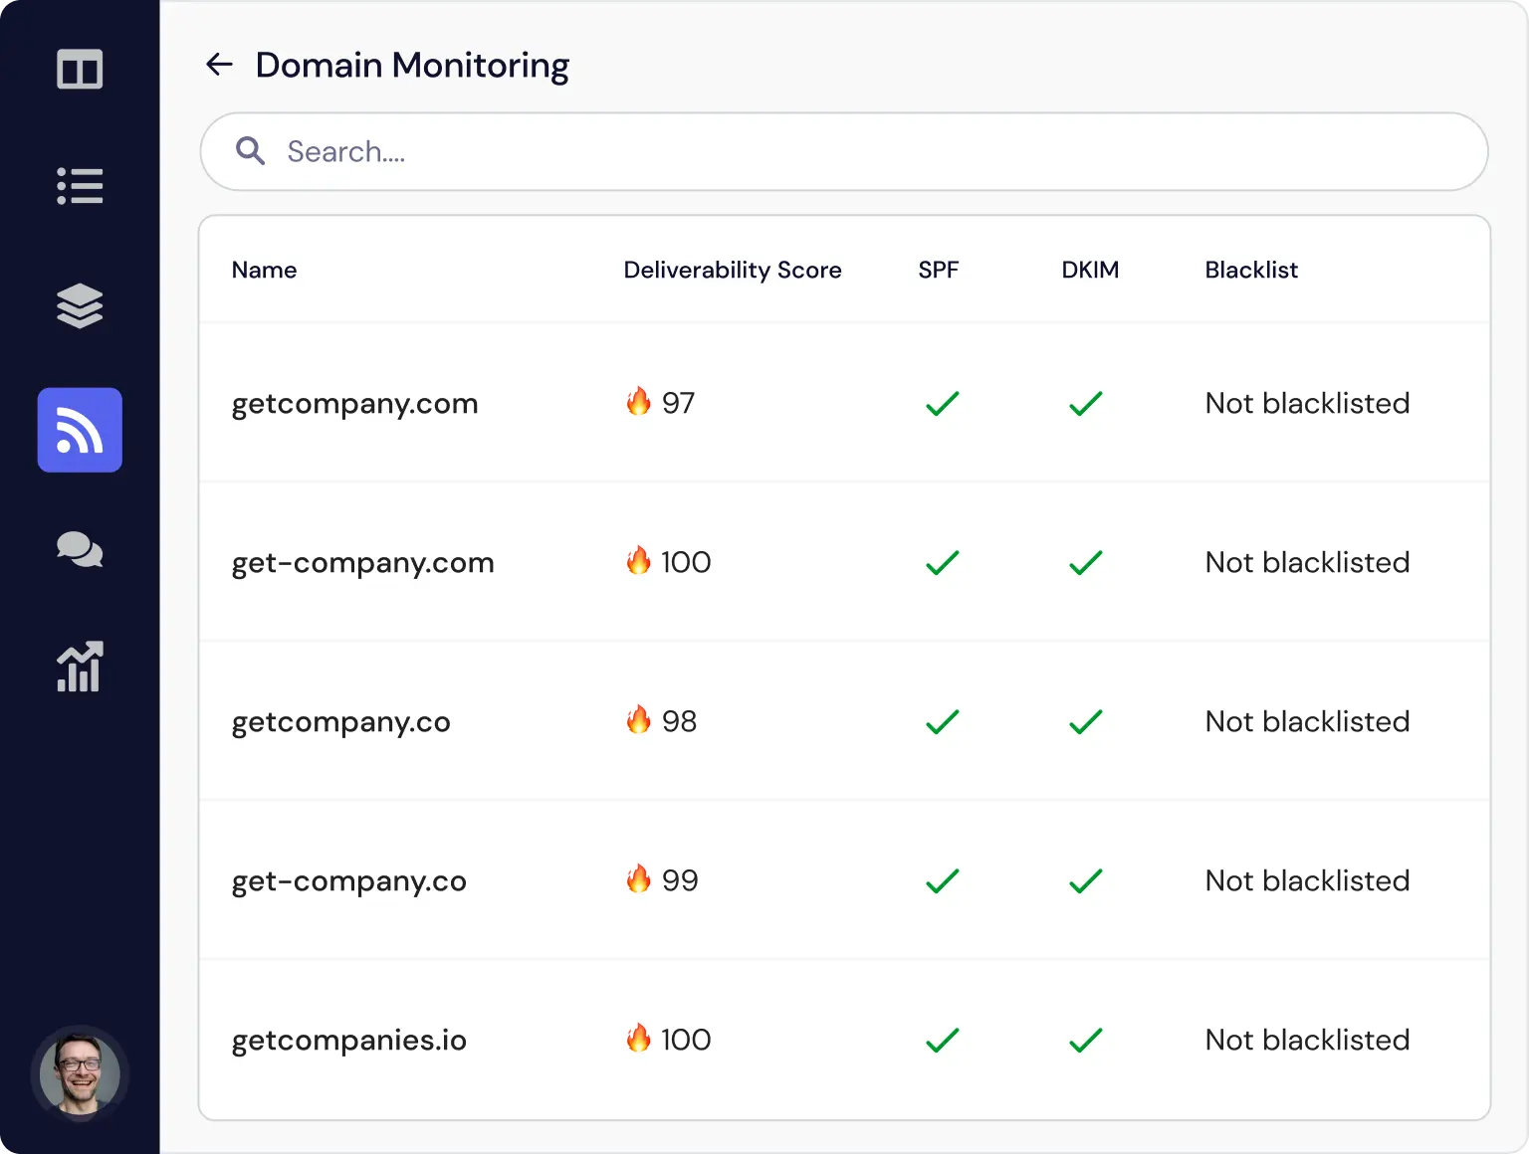Go back using the left arrow
Image resolution: width=1529 pixels, height=1154 pixels.
219,65
